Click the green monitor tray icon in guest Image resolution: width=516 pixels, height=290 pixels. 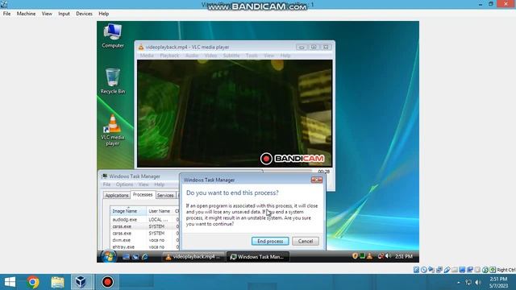pos(362,256)
